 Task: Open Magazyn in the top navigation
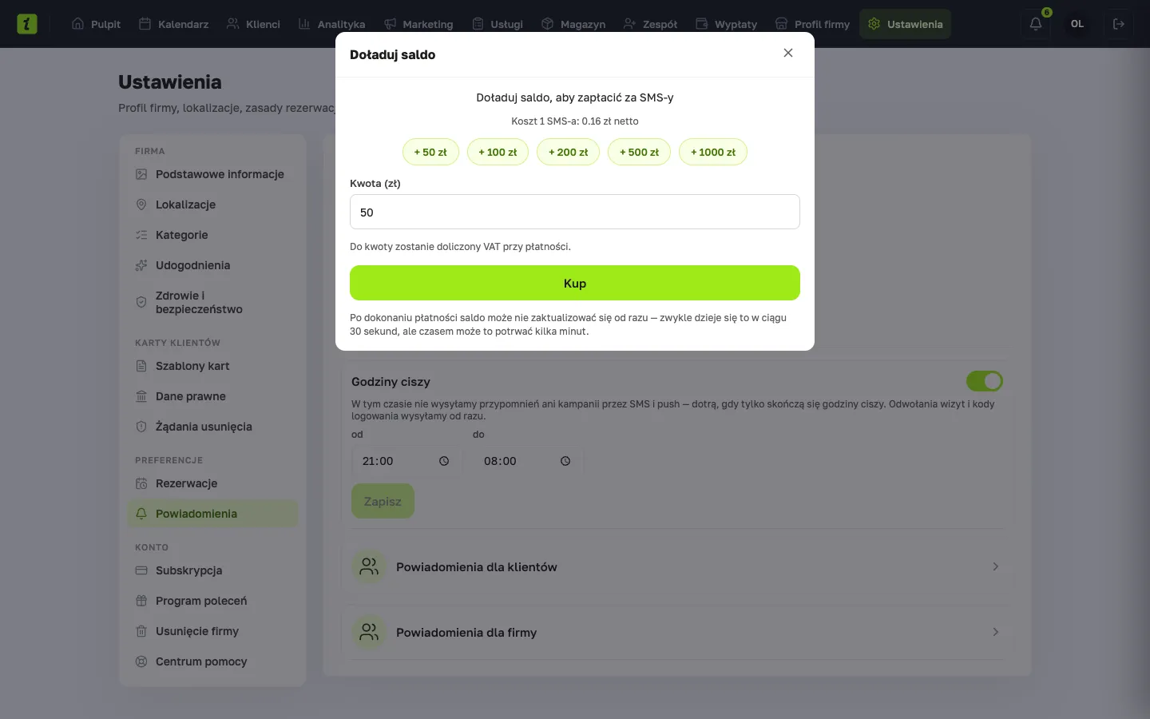(x=573, y=24)
